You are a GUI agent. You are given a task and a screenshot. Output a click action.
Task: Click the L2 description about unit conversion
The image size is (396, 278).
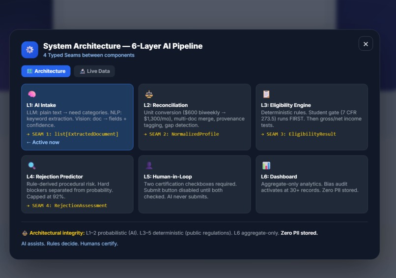[x=194, y=119]
